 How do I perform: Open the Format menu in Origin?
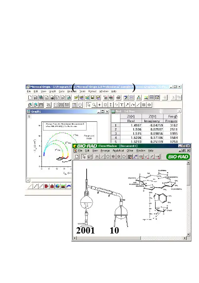pyautogui.click(x=92, y=91)
